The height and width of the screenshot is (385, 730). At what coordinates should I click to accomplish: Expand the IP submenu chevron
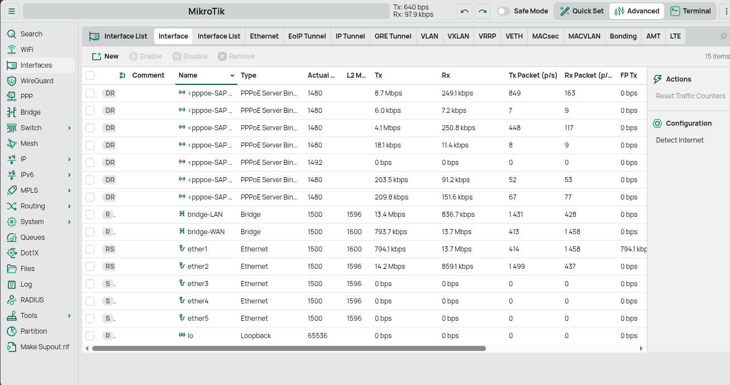(69, 159)
